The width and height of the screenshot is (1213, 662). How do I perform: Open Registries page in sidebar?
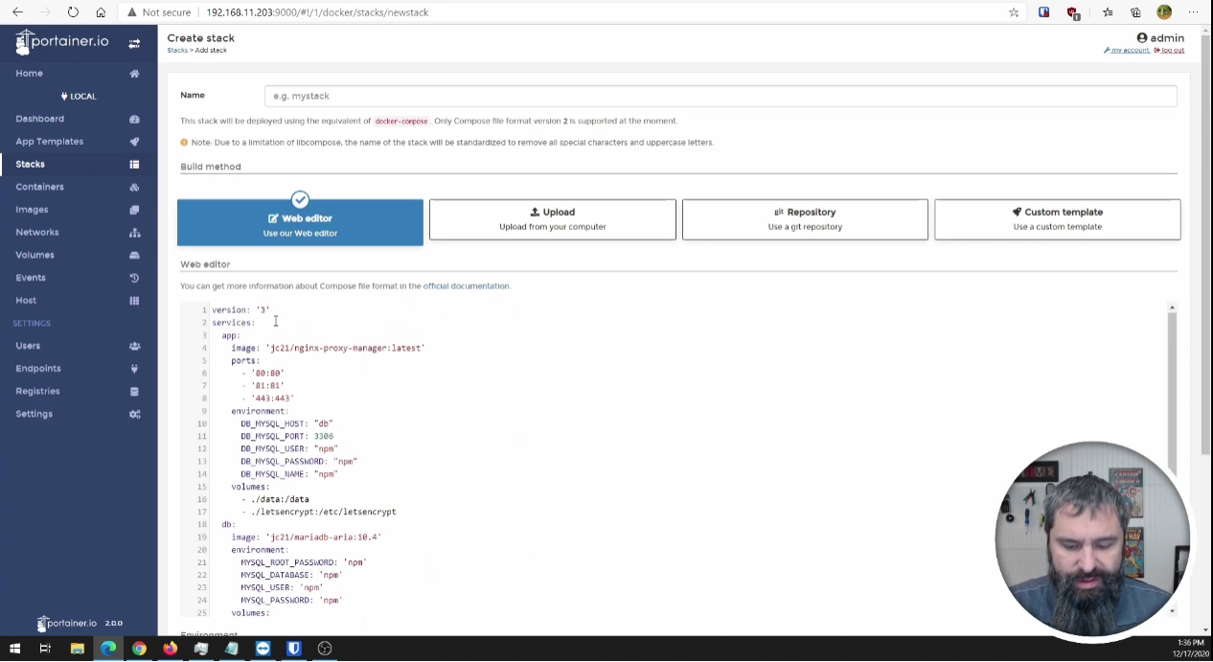click(x=37, y=391)
